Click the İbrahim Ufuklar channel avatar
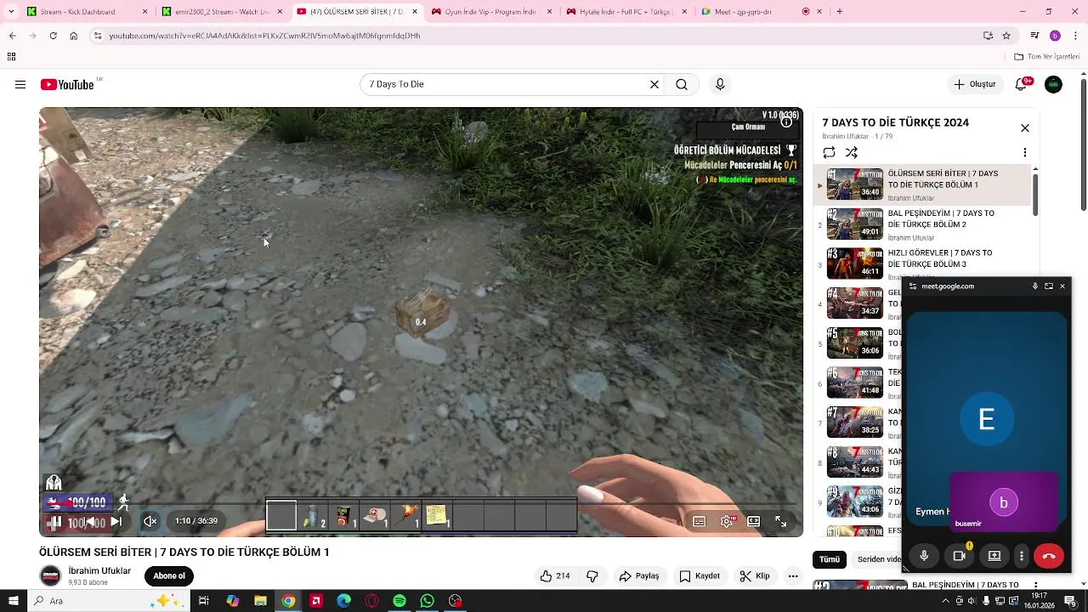 click(51, 576)
